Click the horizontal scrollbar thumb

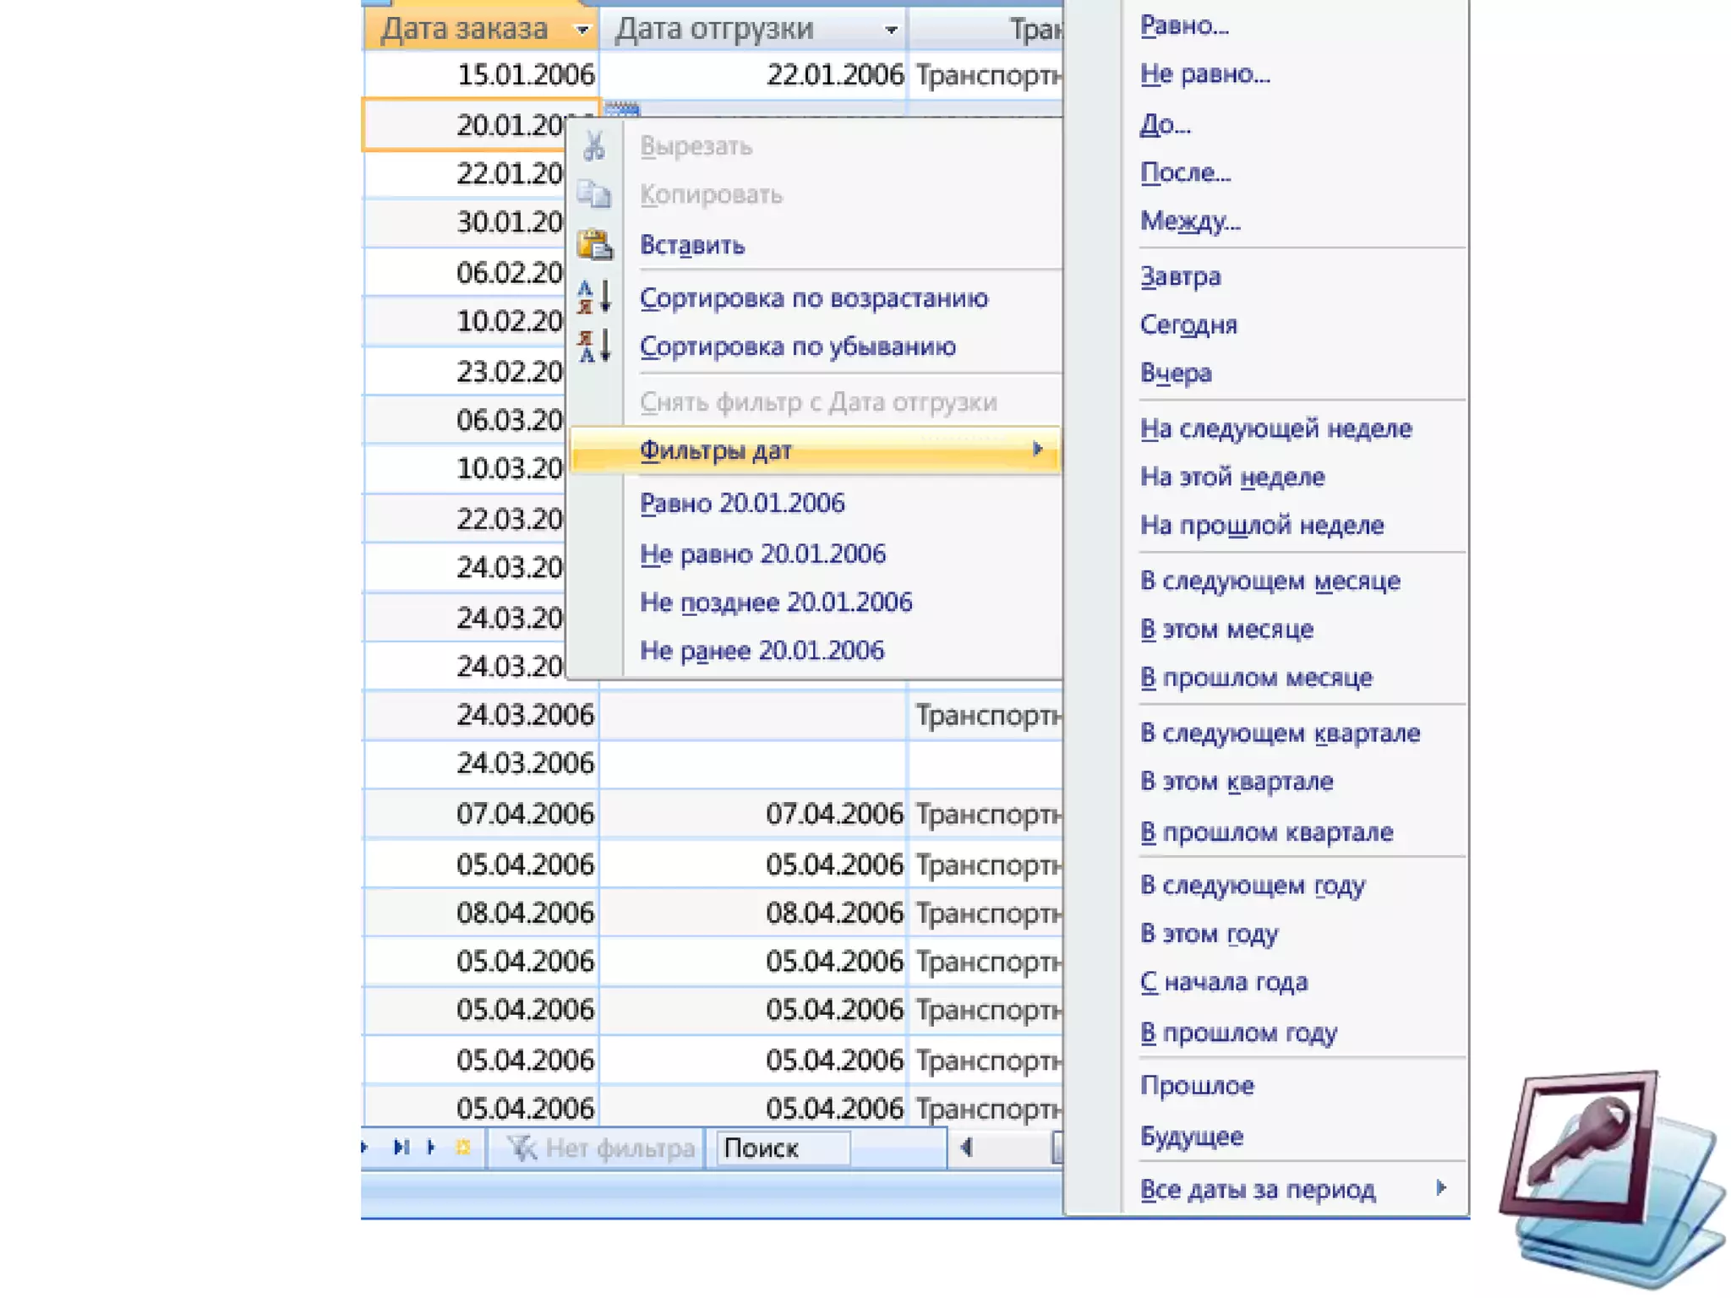pos(1057,1148)
